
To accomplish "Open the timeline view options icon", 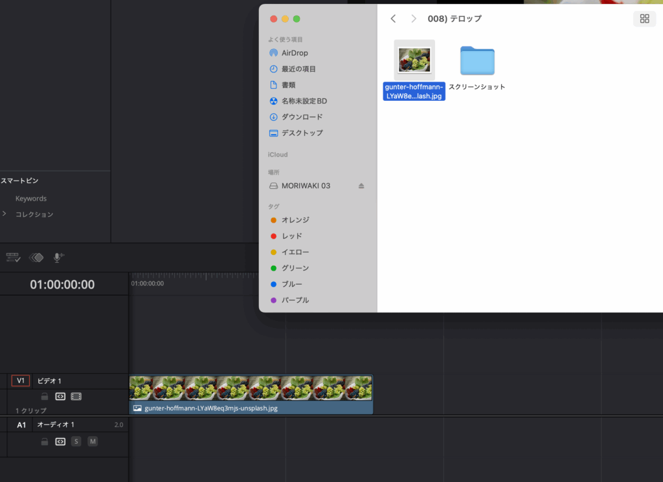I will point(13,257).
